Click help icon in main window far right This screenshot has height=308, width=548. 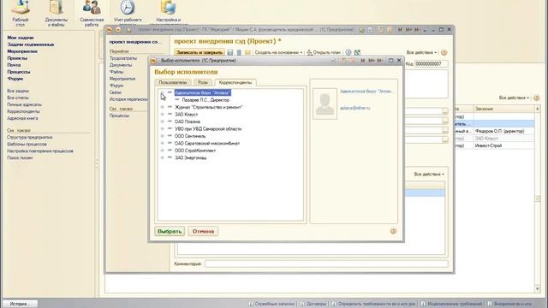(x=537, y=98)
